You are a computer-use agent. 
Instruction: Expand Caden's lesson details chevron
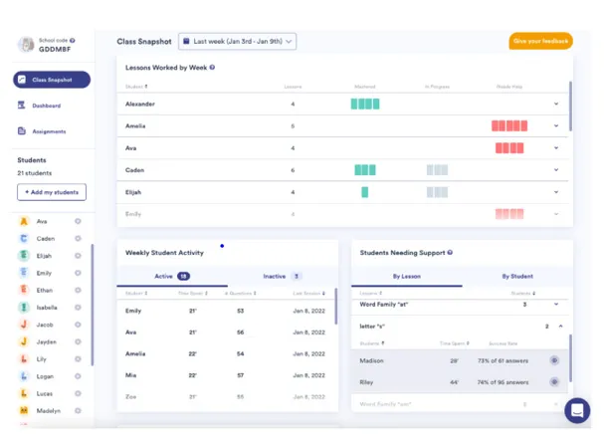[556, 170]
